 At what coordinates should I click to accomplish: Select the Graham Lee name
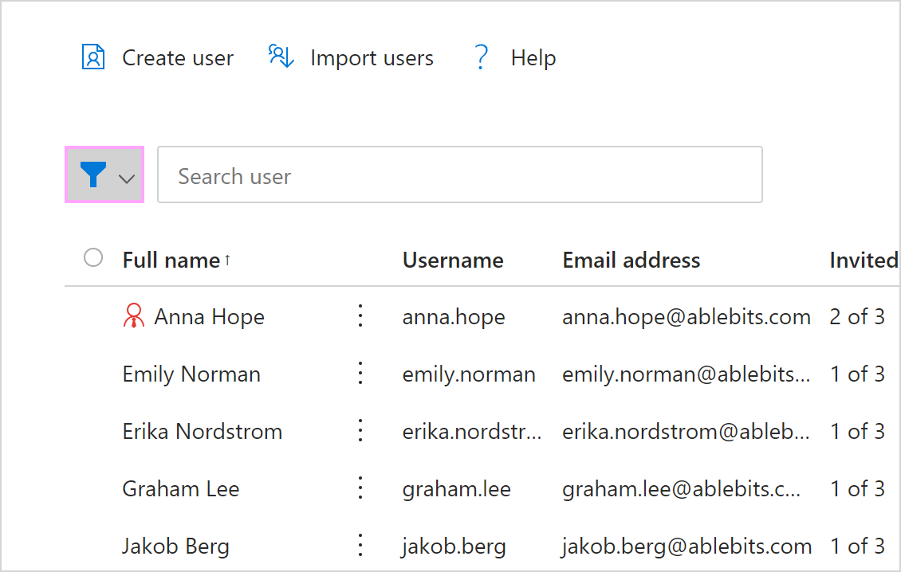(180, 488)
